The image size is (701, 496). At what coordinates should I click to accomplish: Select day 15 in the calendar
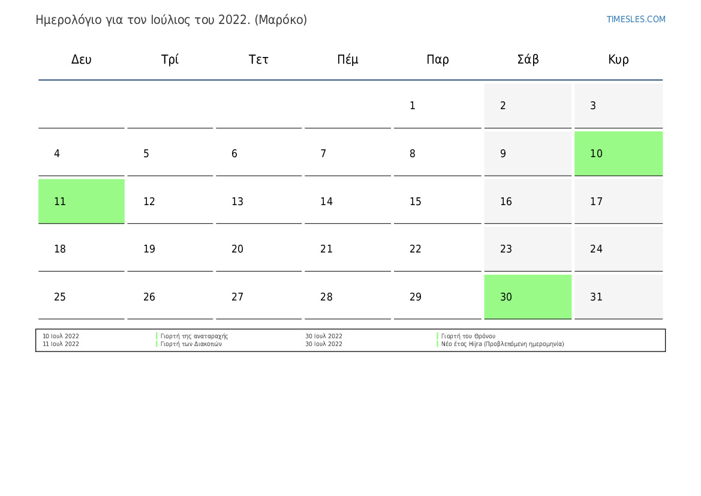coord(437,202)
